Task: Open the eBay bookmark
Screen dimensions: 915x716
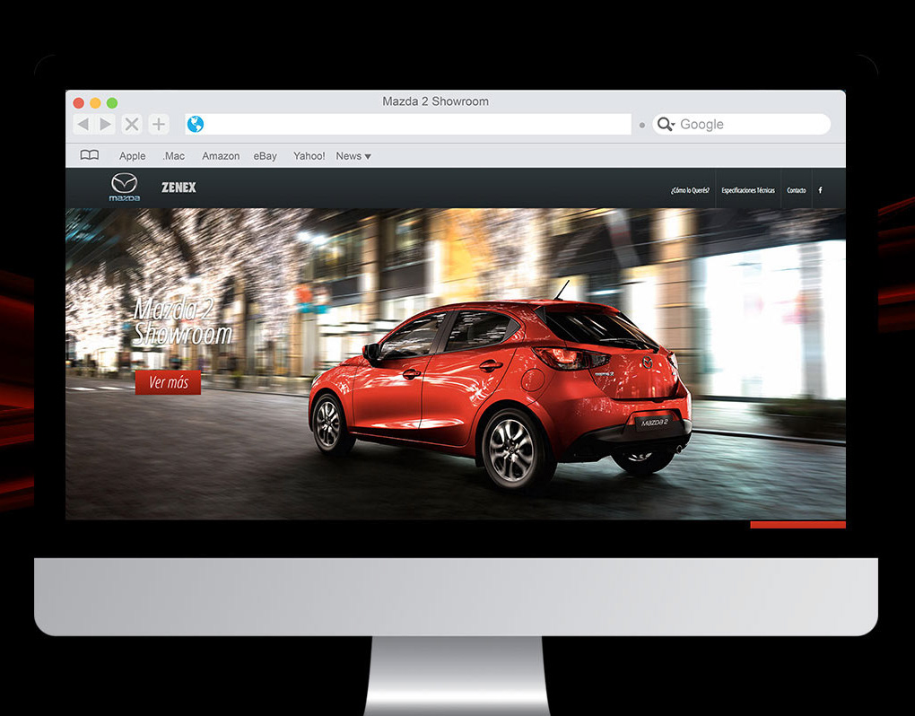Action: click(265, 156)
